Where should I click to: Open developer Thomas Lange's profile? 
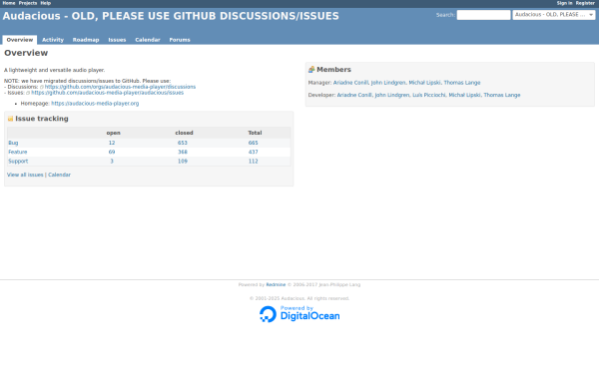pos(502,95)
